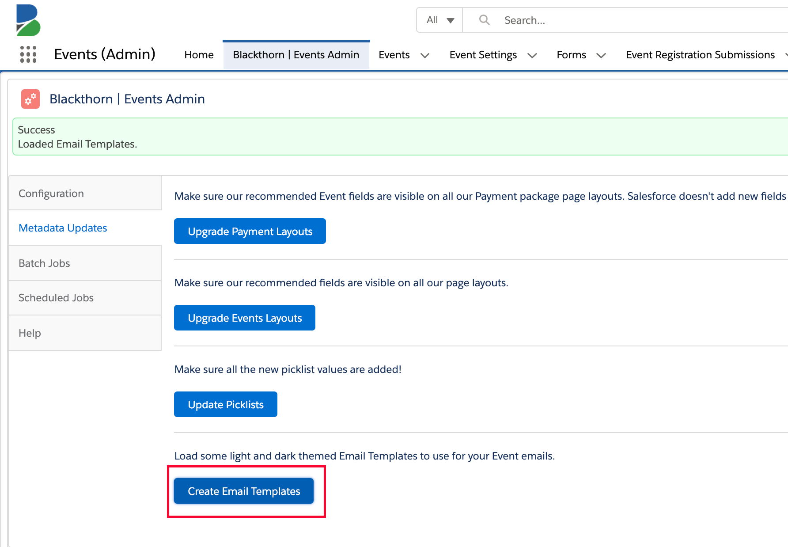Click 'Load some light and dark themed' text
This screenshot has width=788, height=547.
[364, 456]
